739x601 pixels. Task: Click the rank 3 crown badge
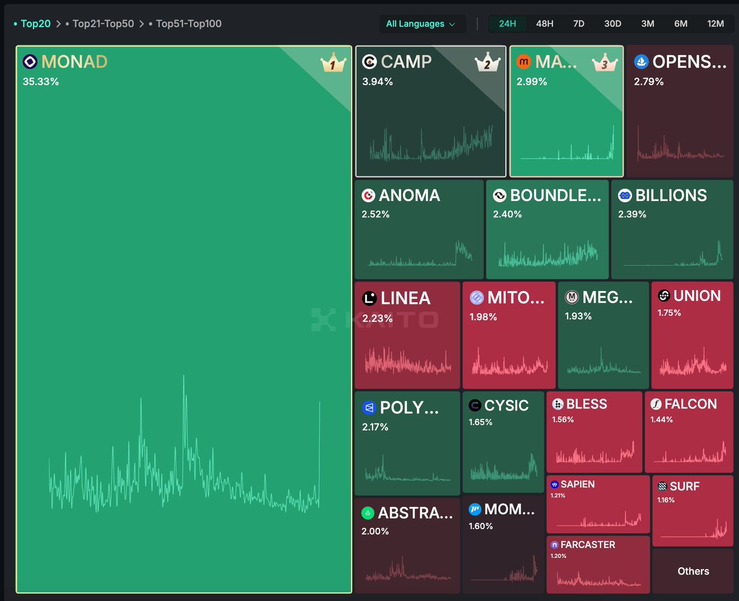(604, 63)
